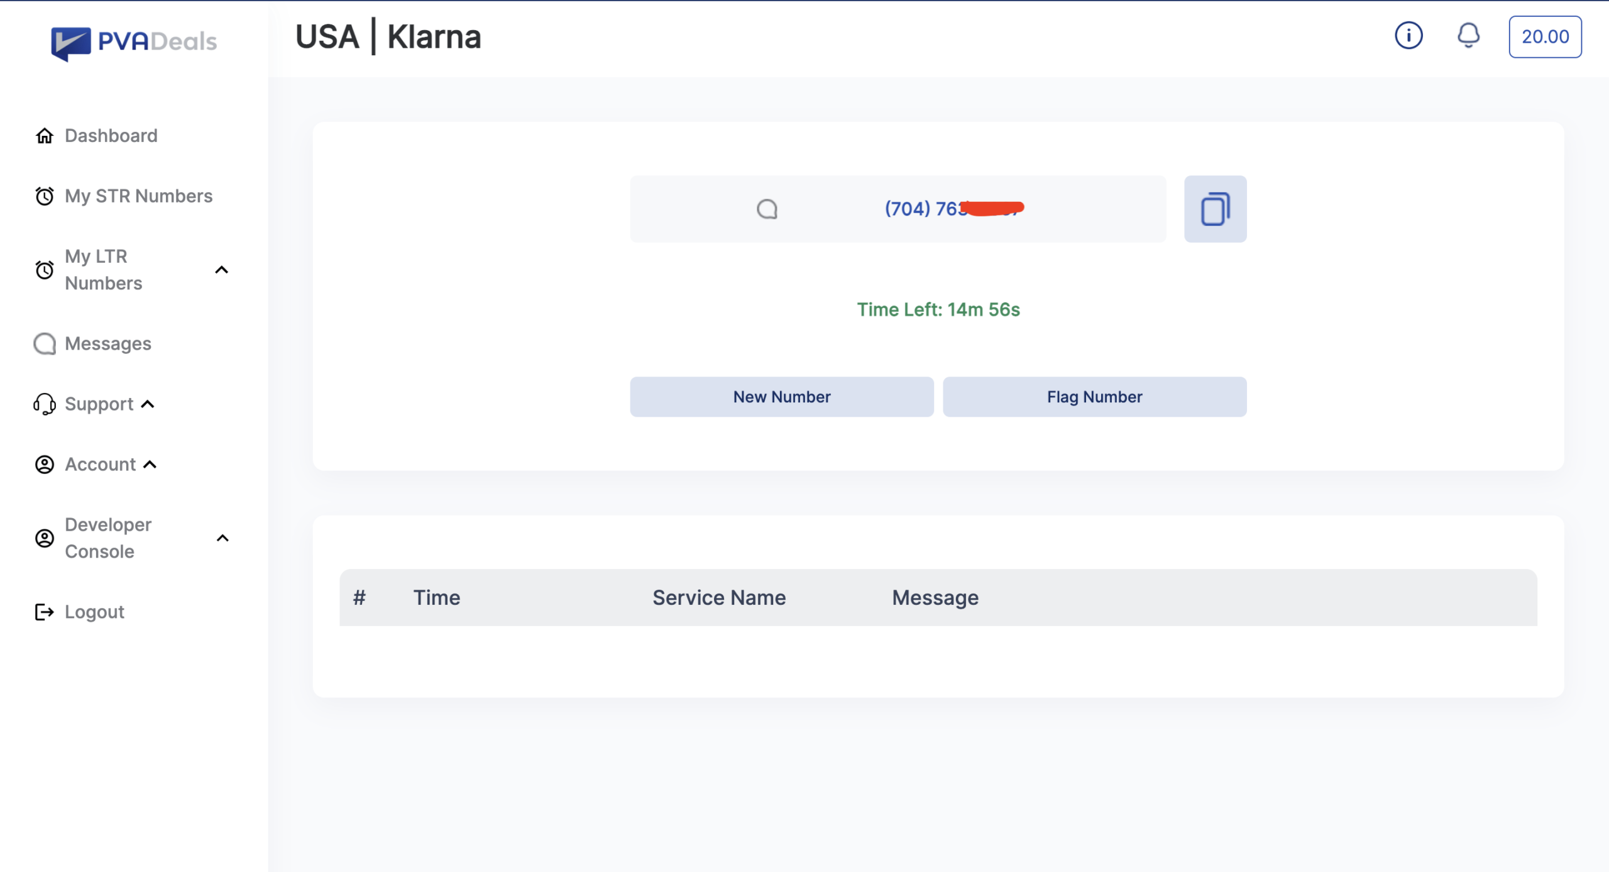Click the search/message icon
Image resolution: width=1609 pixels, height=872 pixels.
click(767, 208)
